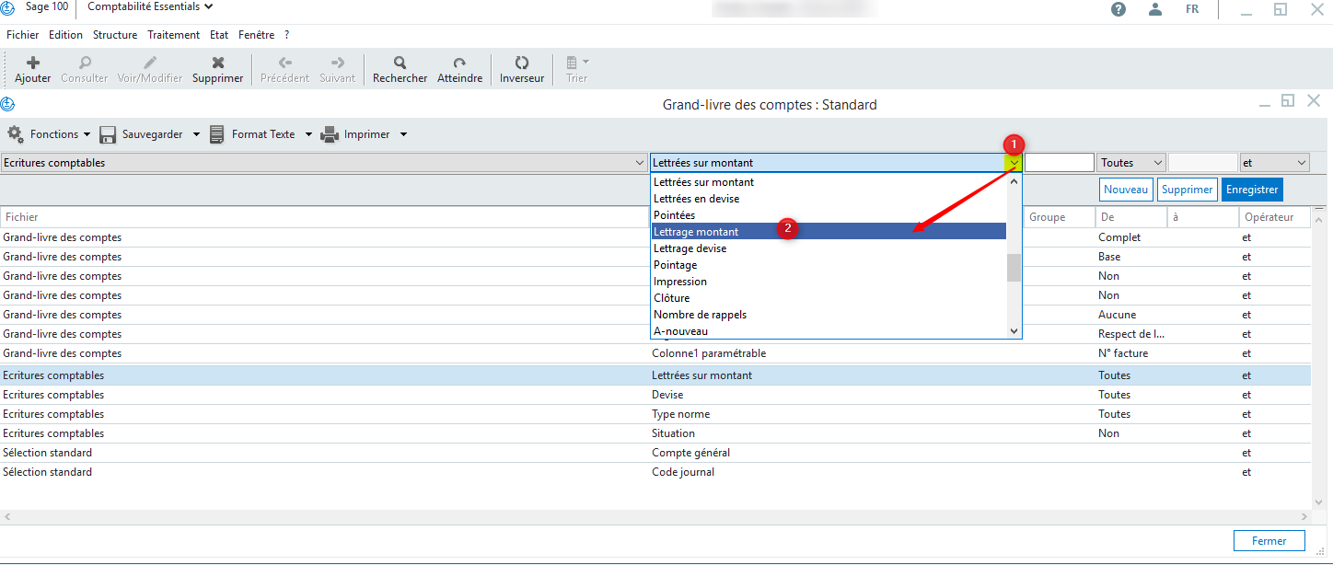
Task: Click the Supprimer X toolbar icon
Action: (x=217, y=63)
